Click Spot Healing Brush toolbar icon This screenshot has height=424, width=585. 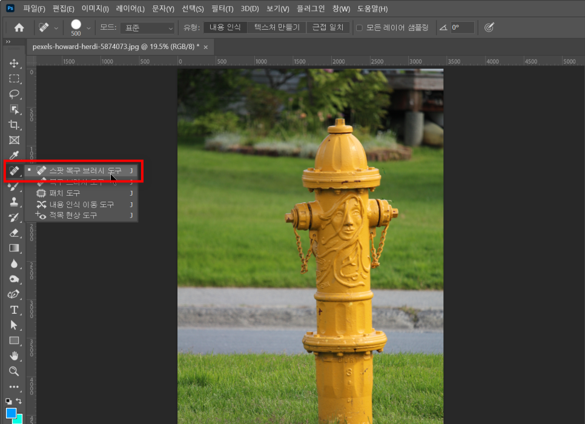tap(14, 171)
